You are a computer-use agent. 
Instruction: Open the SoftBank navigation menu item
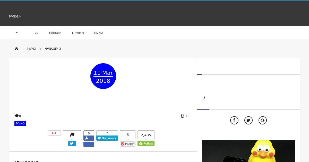tap(55, 33)
